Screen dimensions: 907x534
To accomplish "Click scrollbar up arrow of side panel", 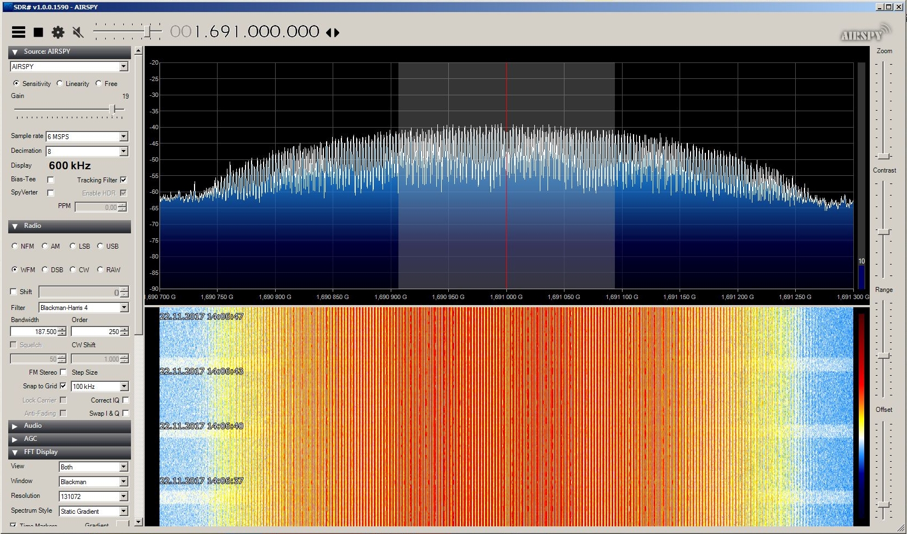I will [x=139, y=51].
